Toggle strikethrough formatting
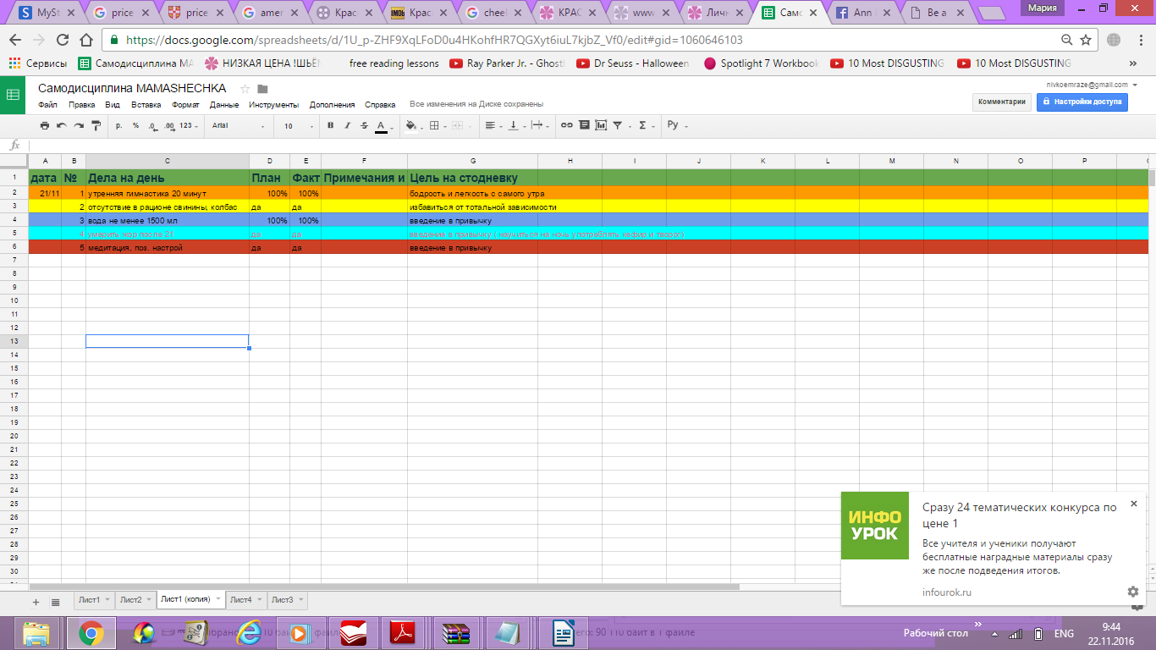Image resolution: width=1156 pixels, height=650 pixels. click(x=364, y=125)
